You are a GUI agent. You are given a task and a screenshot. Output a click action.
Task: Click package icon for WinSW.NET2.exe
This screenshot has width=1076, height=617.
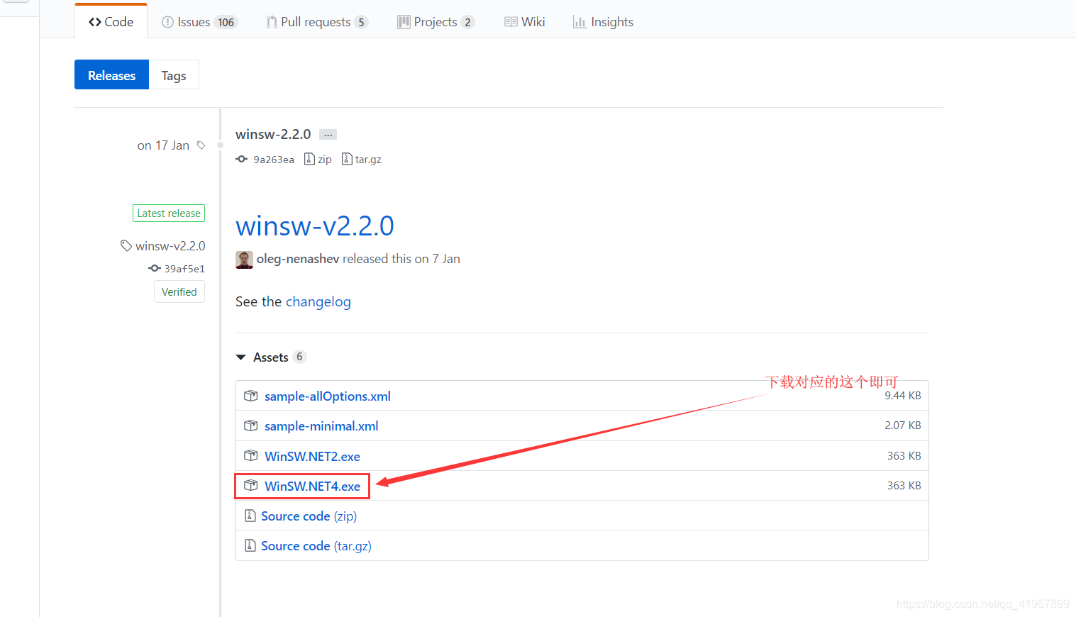point(251,455)
